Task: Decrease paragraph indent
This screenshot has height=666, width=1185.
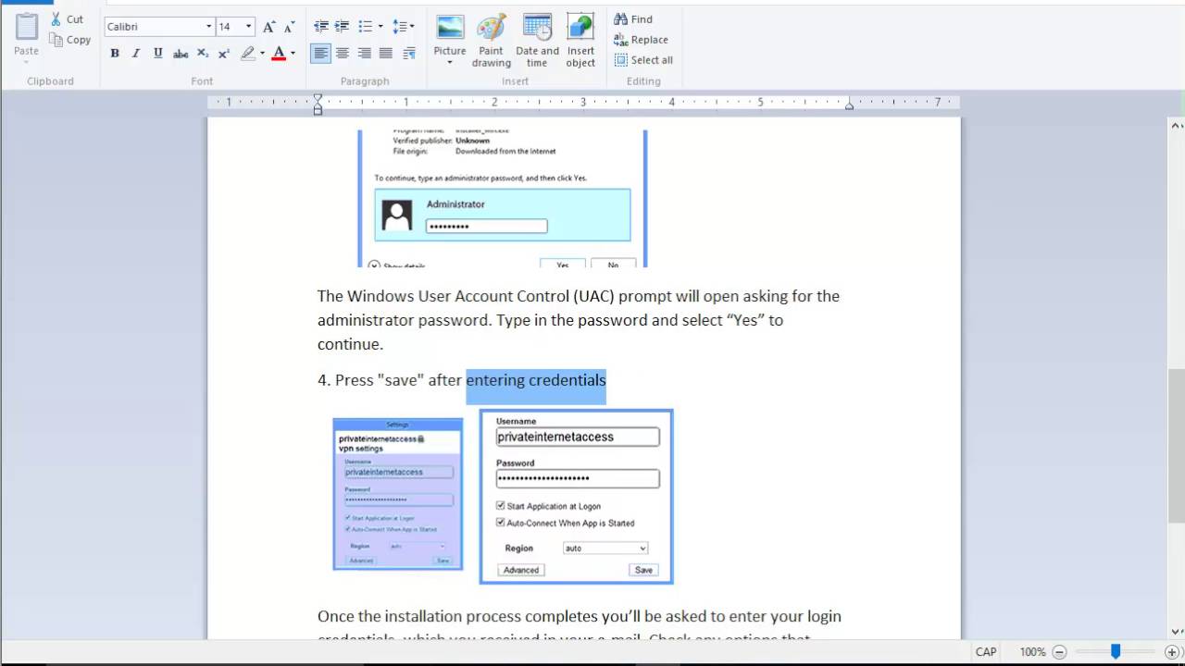Action: pyautogui.click(x=321, y=27)
